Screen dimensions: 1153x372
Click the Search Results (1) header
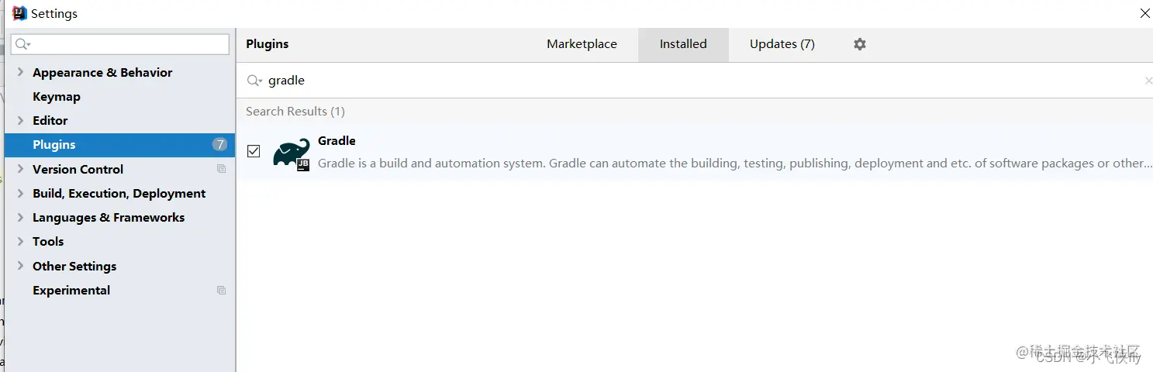pos(295,112)
